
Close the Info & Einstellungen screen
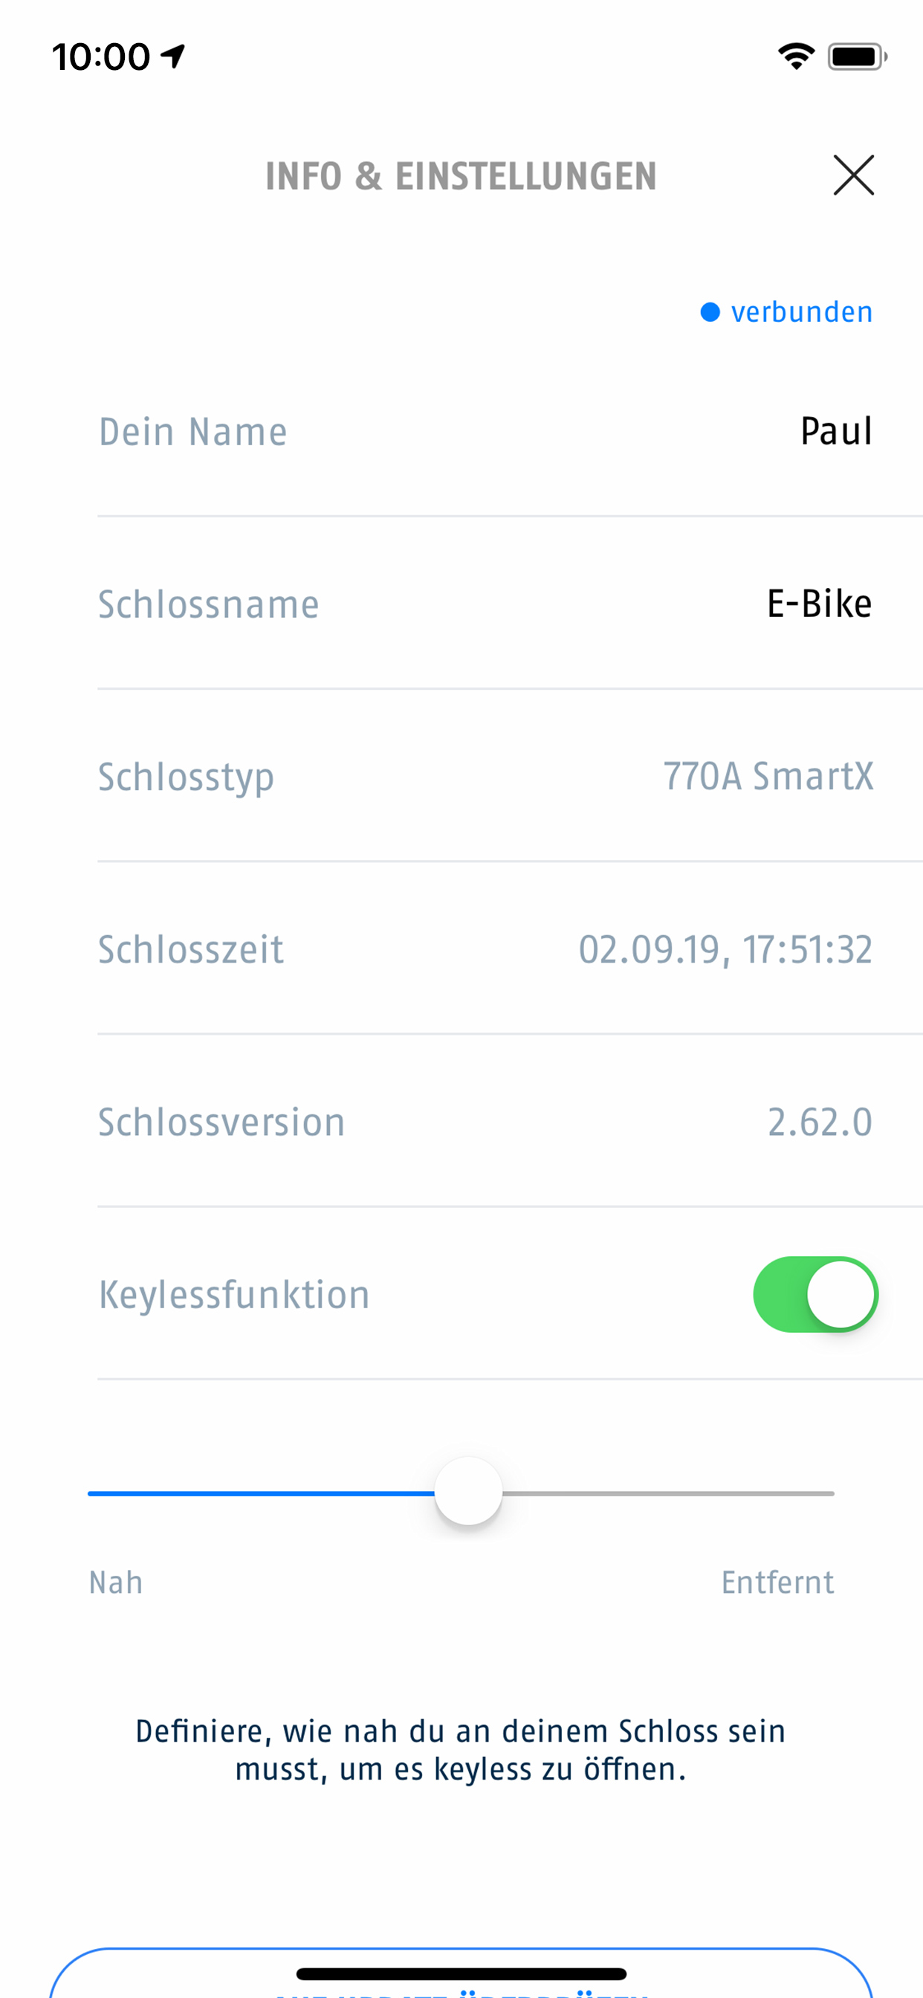point(853,175)
